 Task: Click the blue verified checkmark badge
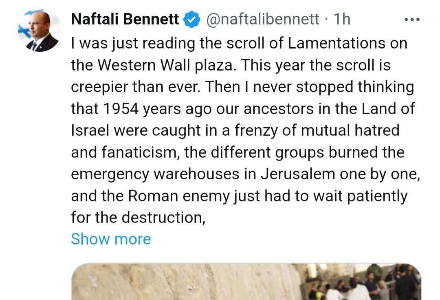pos(191,20)
